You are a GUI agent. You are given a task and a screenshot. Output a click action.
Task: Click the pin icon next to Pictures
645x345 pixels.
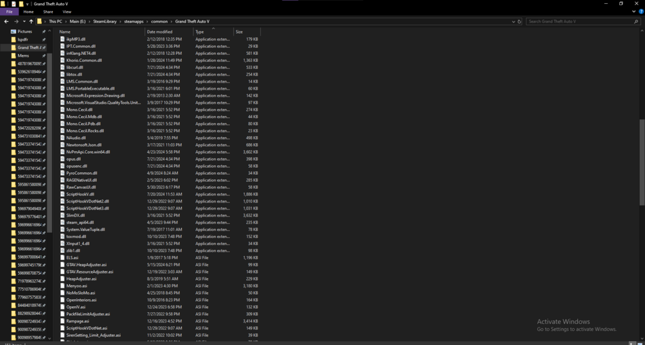point(44,32)
